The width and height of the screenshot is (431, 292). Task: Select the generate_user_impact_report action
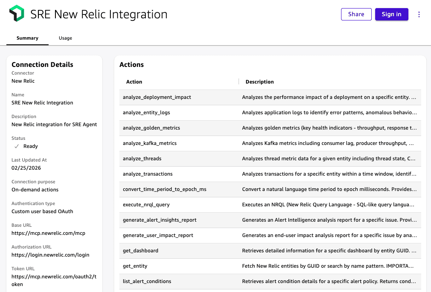point(158,235)
